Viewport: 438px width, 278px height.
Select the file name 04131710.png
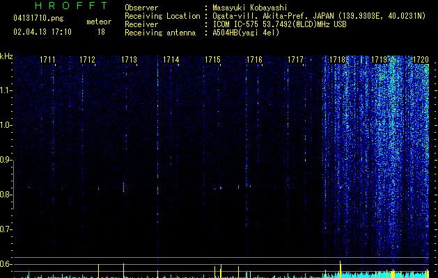[38, 19]
